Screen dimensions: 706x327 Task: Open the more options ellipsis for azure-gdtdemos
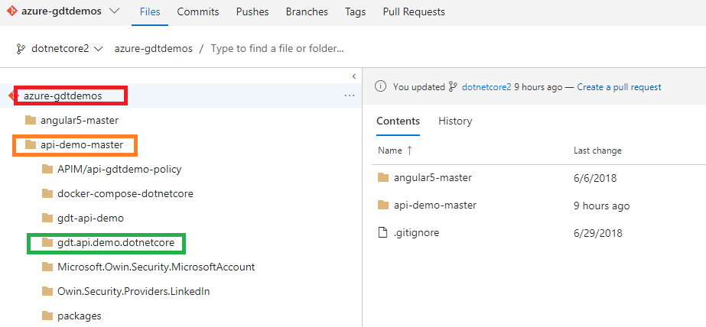point(350,96)
